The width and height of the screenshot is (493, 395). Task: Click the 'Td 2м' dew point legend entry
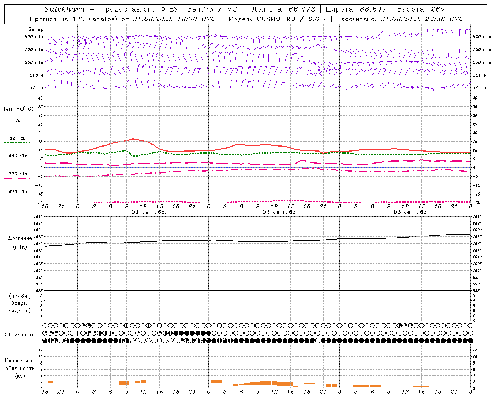18,138
